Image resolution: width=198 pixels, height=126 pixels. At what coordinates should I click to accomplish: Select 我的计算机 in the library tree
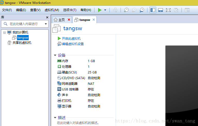20,32
